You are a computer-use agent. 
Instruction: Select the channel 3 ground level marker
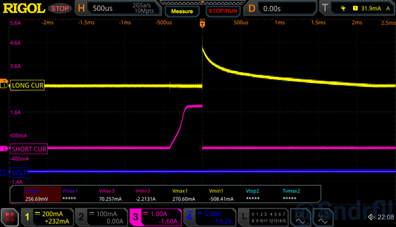[x=4, y=149]
